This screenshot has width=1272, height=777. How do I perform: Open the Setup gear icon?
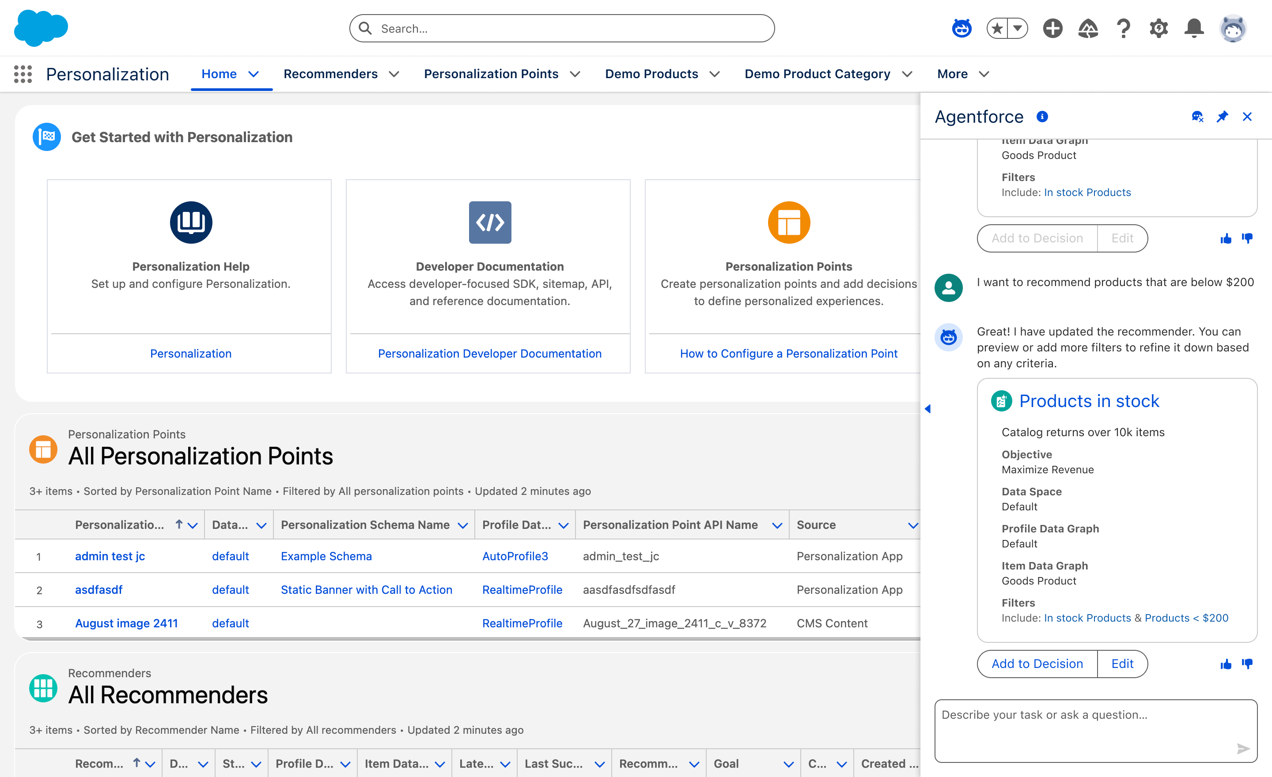tap(1158, 28)
